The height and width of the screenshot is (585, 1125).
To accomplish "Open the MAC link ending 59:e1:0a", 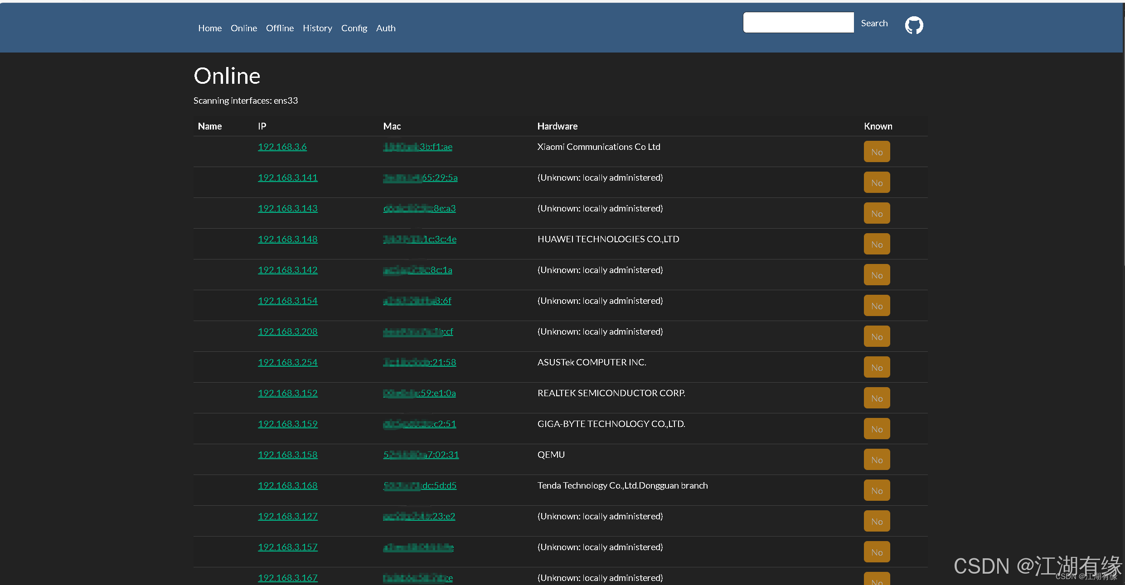I will 420,393.
